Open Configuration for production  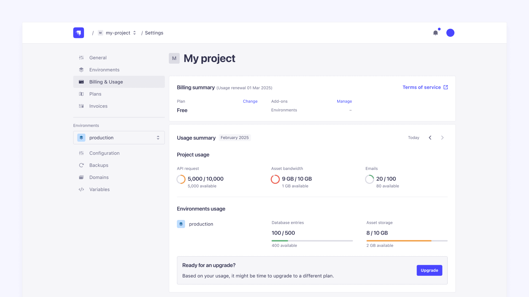pyautogui.click(x=119, y=153)
